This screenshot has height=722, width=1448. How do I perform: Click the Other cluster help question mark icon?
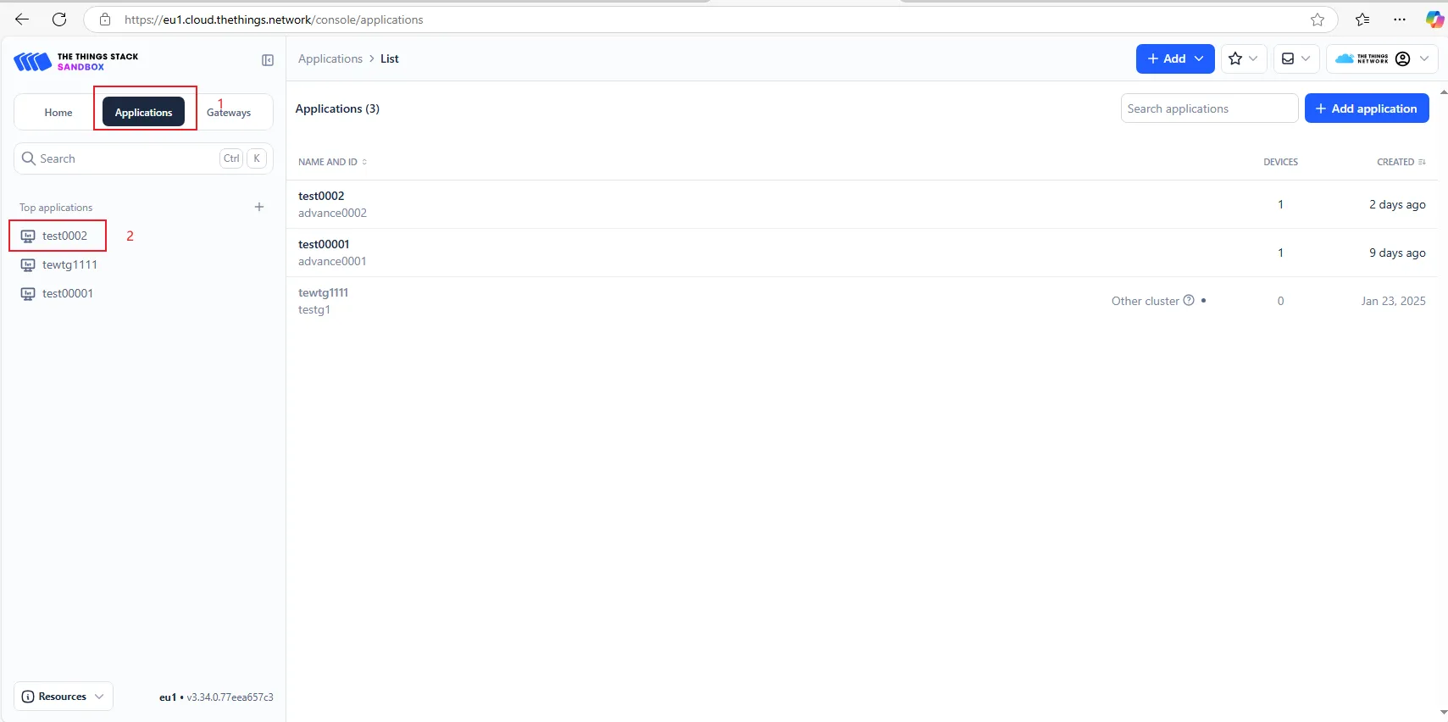click(x=1189, y=301)
